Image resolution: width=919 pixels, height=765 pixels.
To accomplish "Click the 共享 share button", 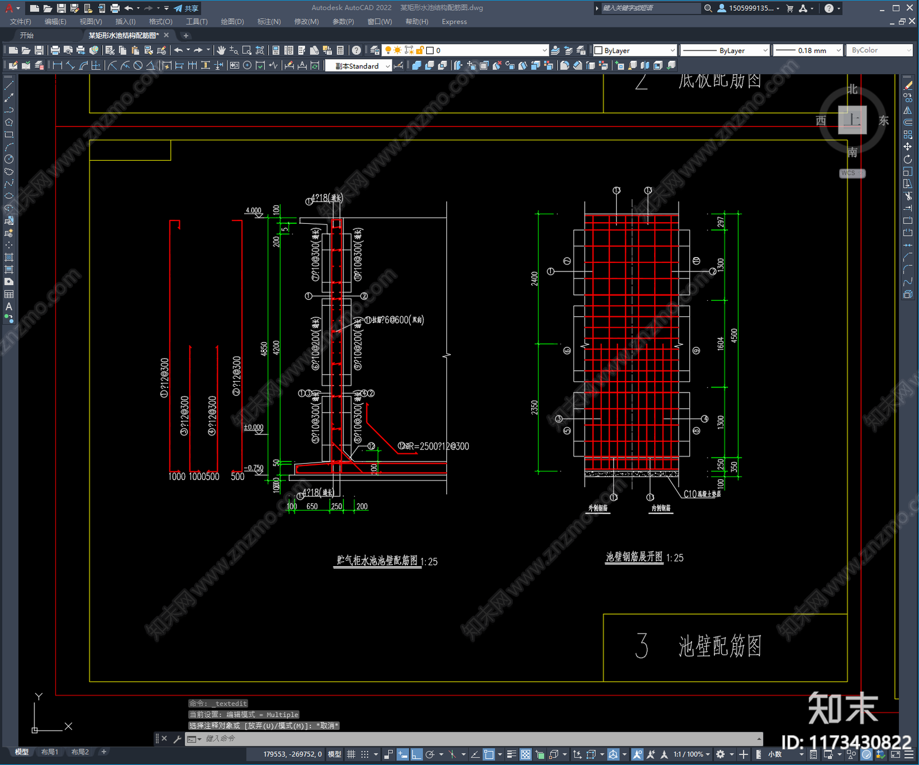I will (x=187, y=8).
